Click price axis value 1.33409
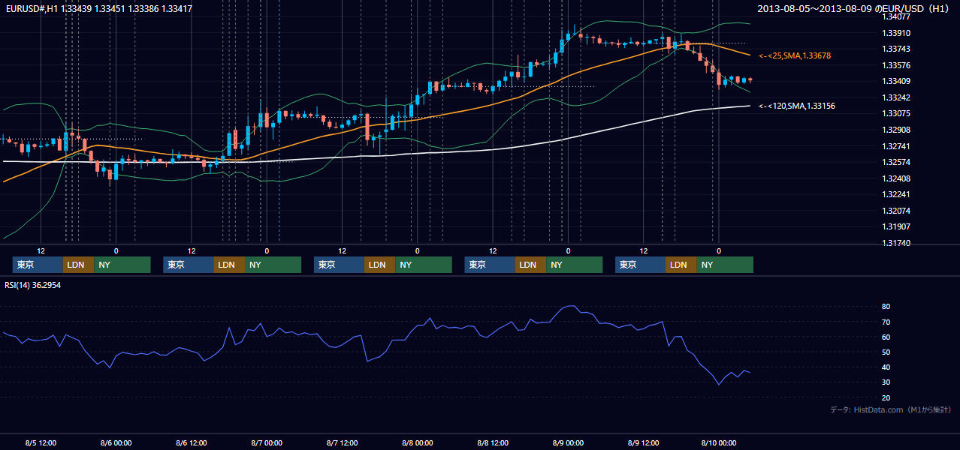The width and height of the screenshot is (960, 450). click(895, 81)
